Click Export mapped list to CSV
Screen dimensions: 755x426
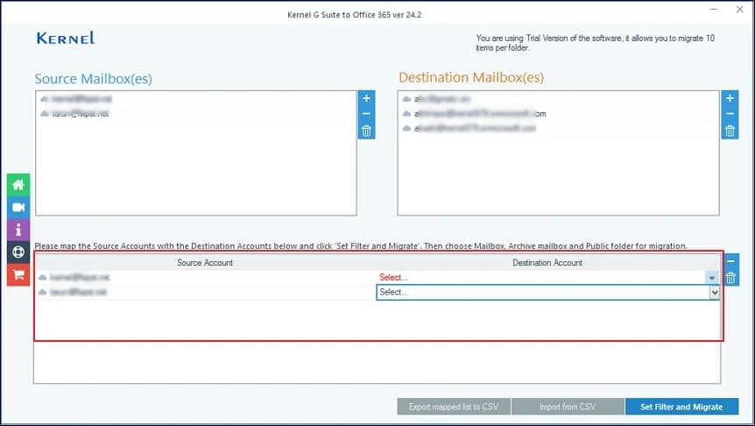pyautogui.click(x=453, y=407)
